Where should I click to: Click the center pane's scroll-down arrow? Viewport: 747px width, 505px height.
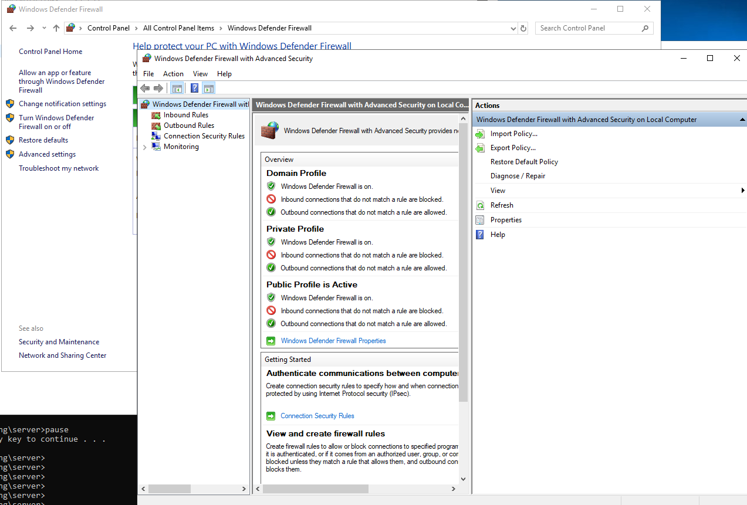[x=464, y=479]
